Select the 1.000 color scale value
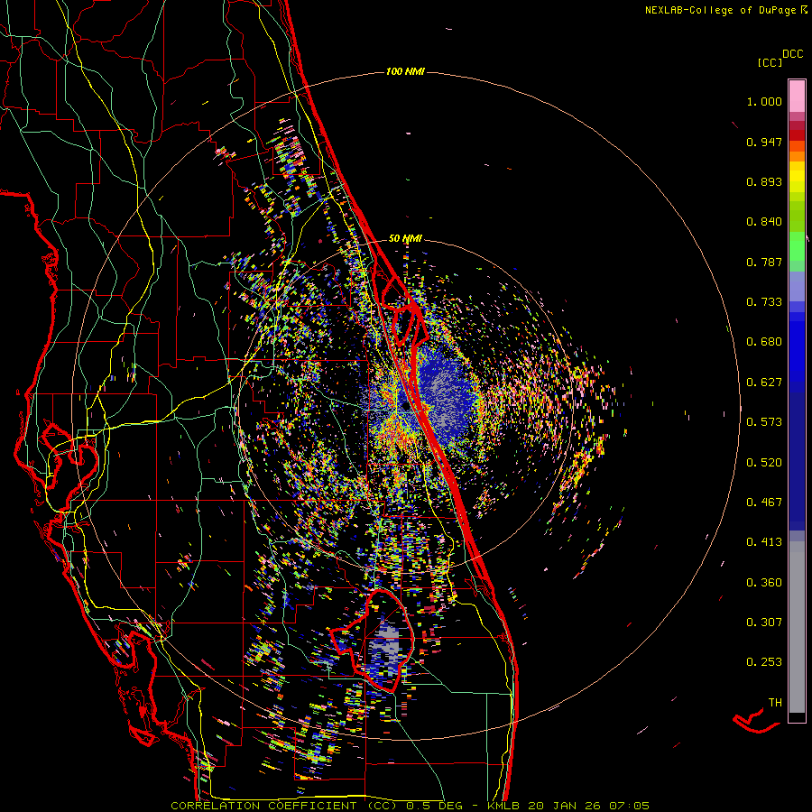 click(764, 101)
